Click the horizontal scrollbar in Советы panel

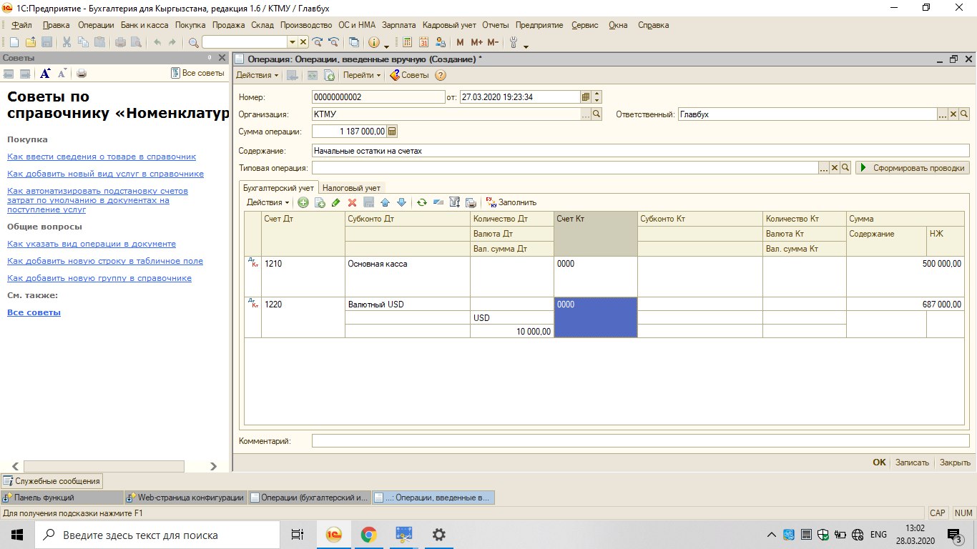[x=104, y=466]
